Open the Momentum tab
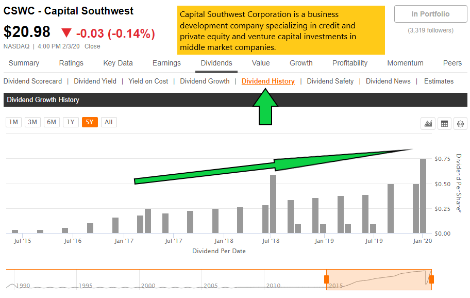The width and height of the screenshot is (470, 298). [405, 63]
